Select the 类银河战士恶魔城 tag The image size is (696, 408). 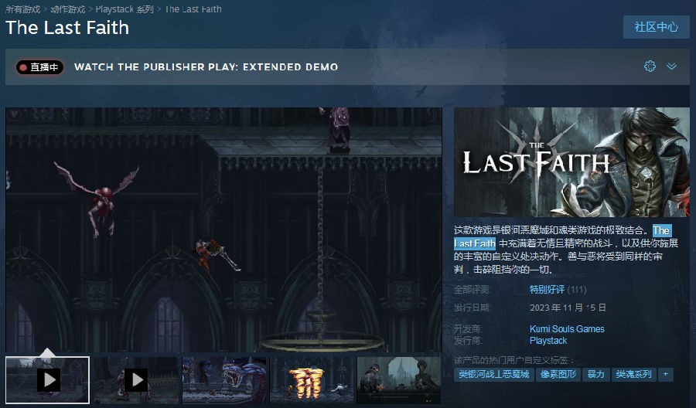click(493, 374)
